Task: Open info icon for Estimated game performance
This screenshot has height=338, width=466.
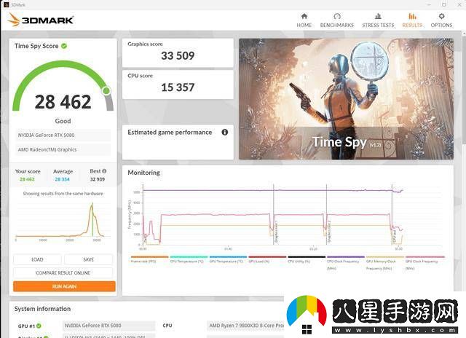Action: click(x=225, y=132)
